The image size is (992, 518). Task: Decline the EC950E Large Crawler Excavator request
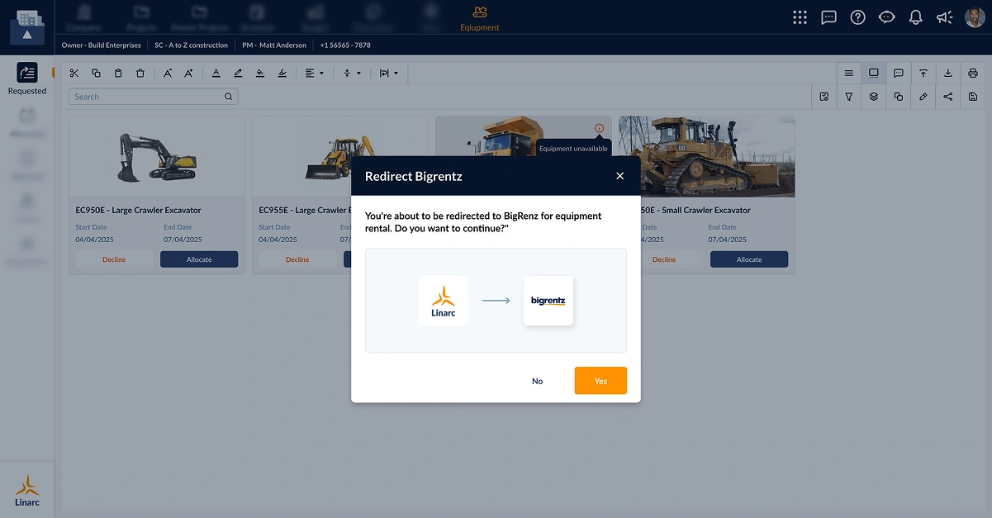tap(114, 259)
